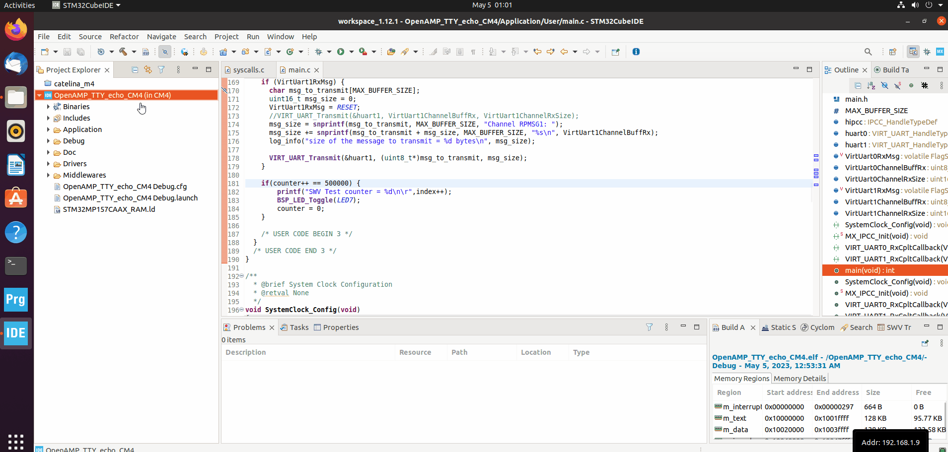Toggle hide static members in Outline
The height and width of the screenshot is (452, 948).
(x=898, y=85)
